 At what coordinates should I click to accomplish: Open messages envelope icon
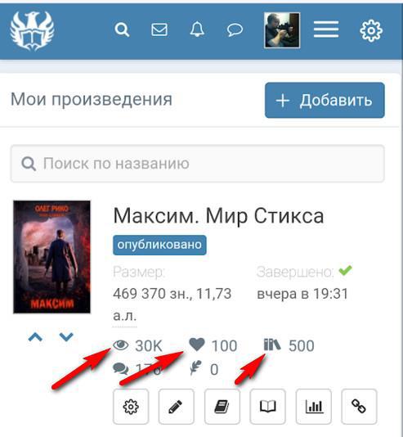[x=159, y=29]
